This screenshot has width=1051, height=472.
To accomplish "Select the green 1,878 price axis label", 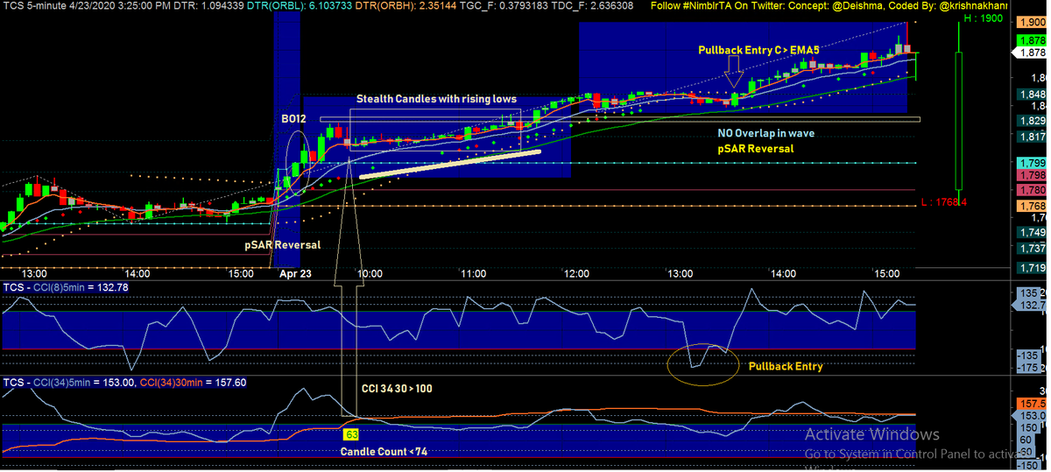I will point(1032,40).
